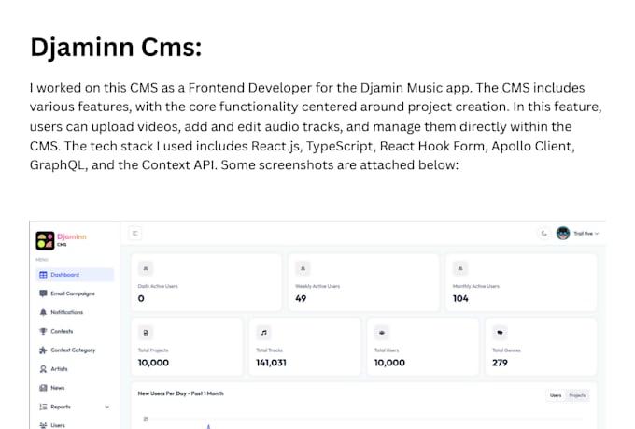Image resolution: width=635 pixels, height=429 pixels.
Task: Switch chart to the Users tab
Action: 556,395
